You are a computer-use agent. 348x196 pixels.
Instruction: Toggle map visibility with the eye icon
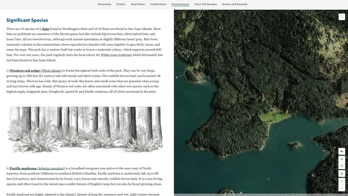(342, 151)
